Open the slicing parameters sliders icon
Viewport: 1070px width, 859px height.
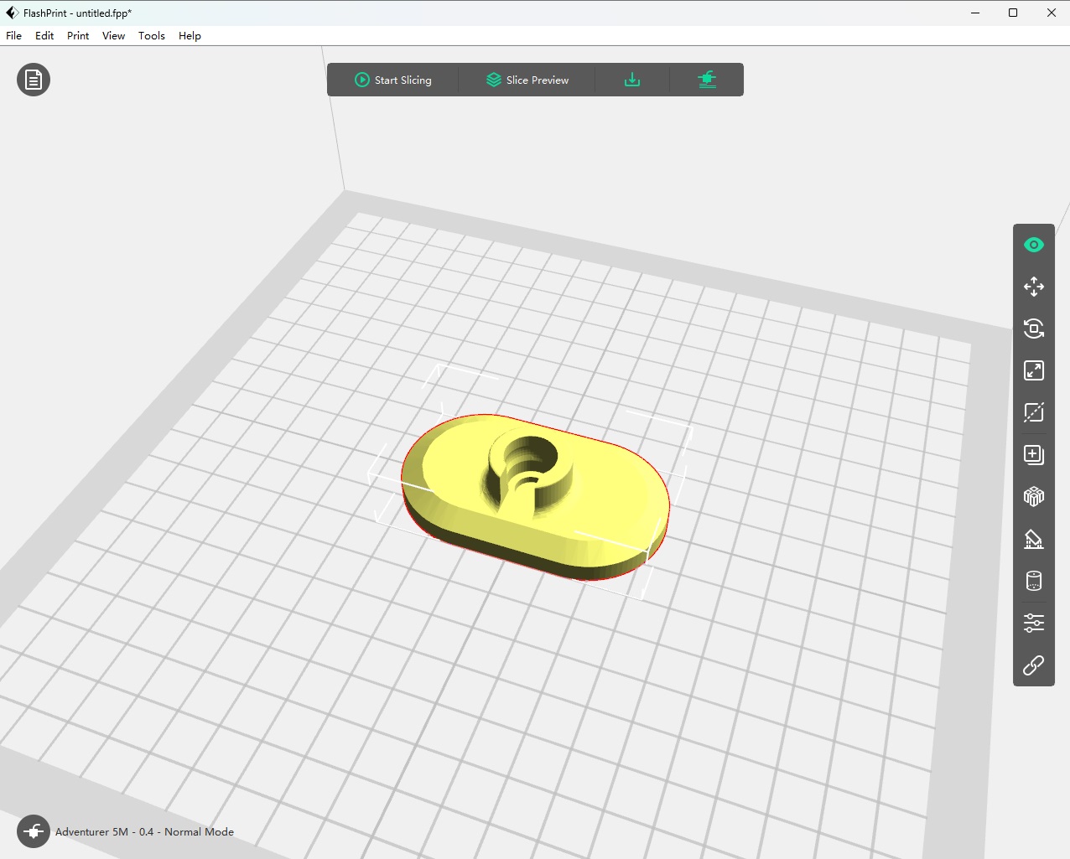(1034, 623)
